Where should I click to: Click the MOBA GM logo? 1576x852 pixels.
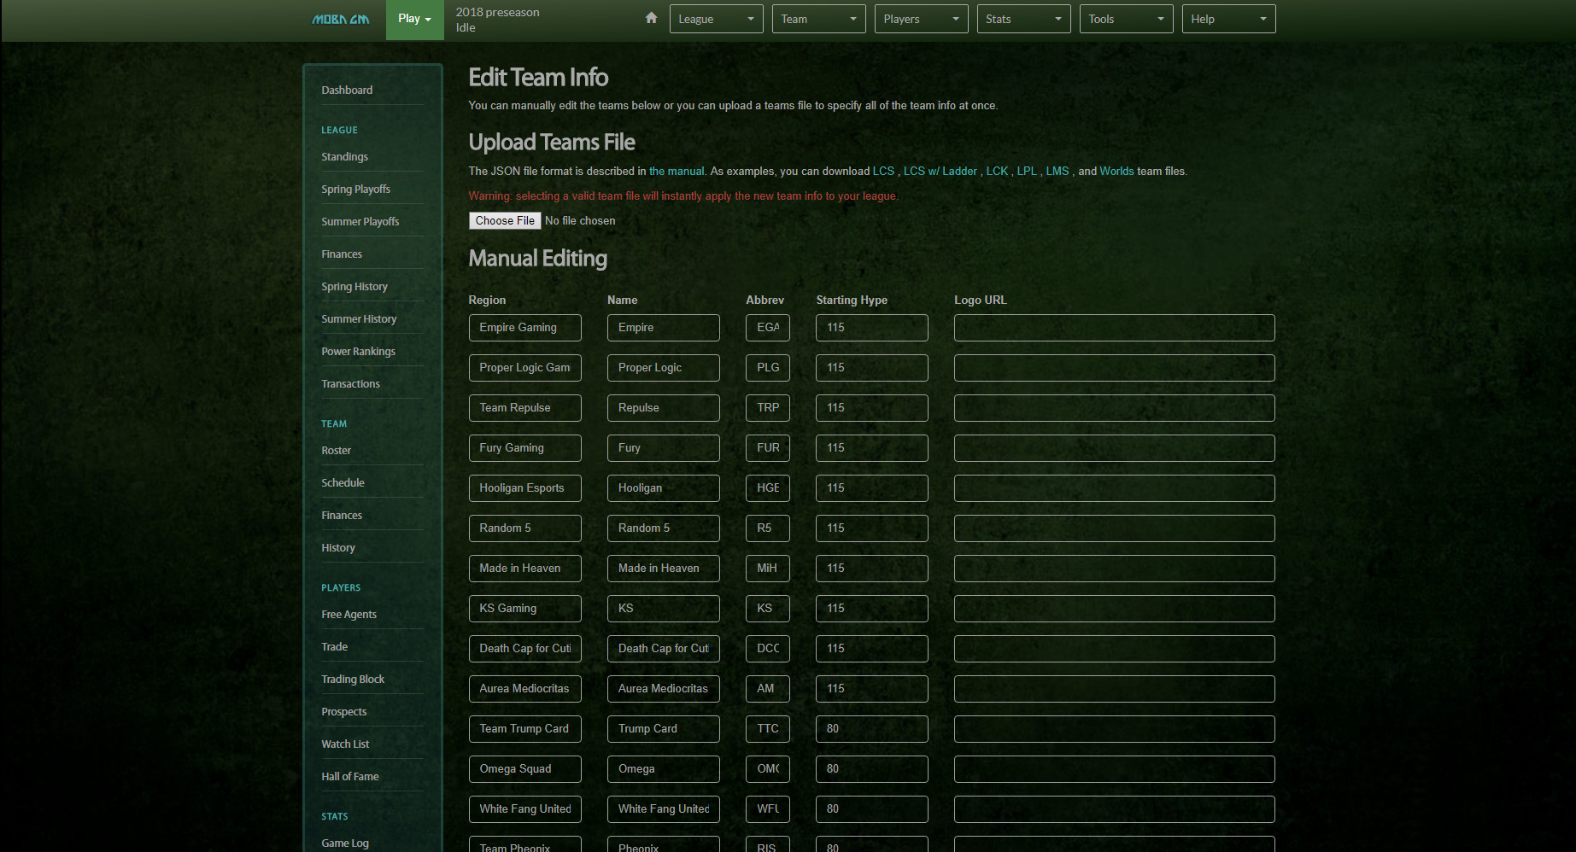pyautogui.click(x=339, y=18)
